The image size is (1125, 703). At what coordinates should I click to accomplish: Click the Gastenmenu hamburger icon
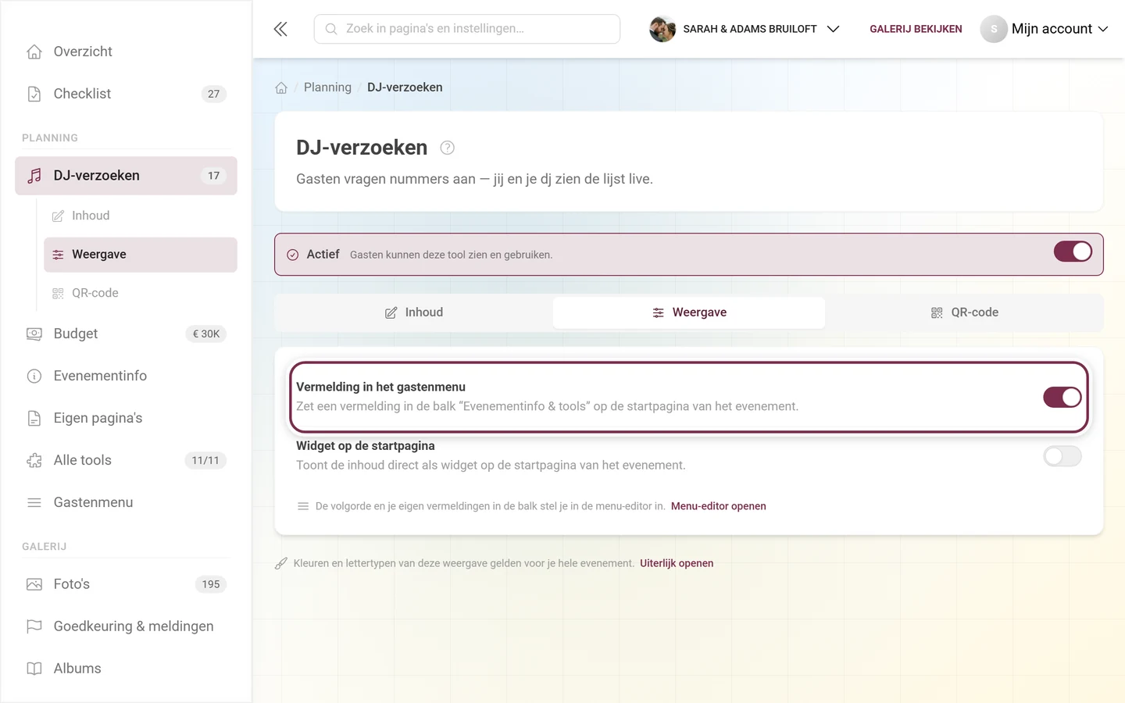[34, 502]
